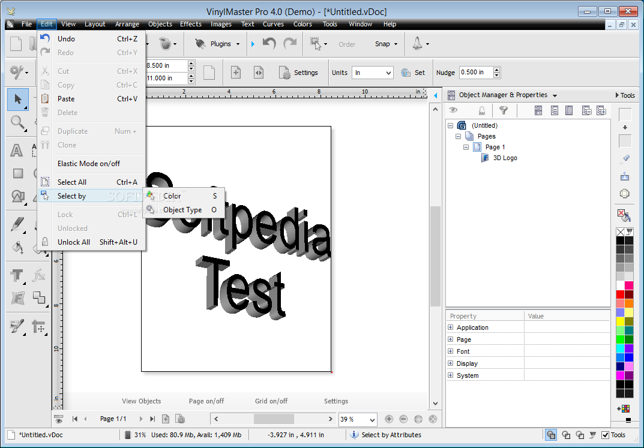Screen dimensions: 644x448
Task: Click Unlock All in the Edit menu
Action: pos(91,242)
